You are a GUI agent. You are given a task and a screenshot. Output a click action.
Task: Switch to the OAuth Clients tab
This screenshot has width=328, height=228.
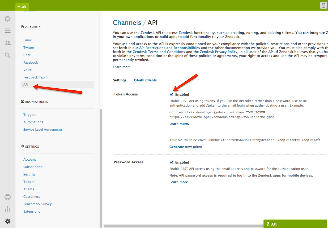145,80
